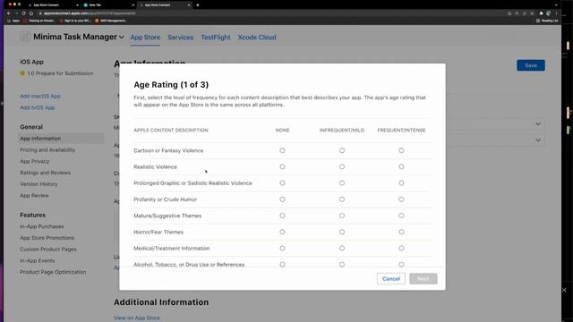Viewport: 573px width, 322px height.
Task: Pick Infrequent/Mild for Prolonged Graphic or Sadistic Violence
Action: click(342, 182)
